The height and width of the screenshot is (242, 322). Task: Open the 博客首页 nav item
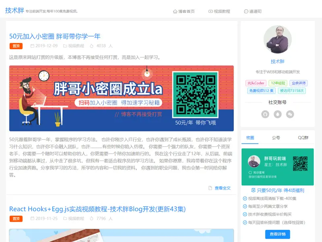184,11
